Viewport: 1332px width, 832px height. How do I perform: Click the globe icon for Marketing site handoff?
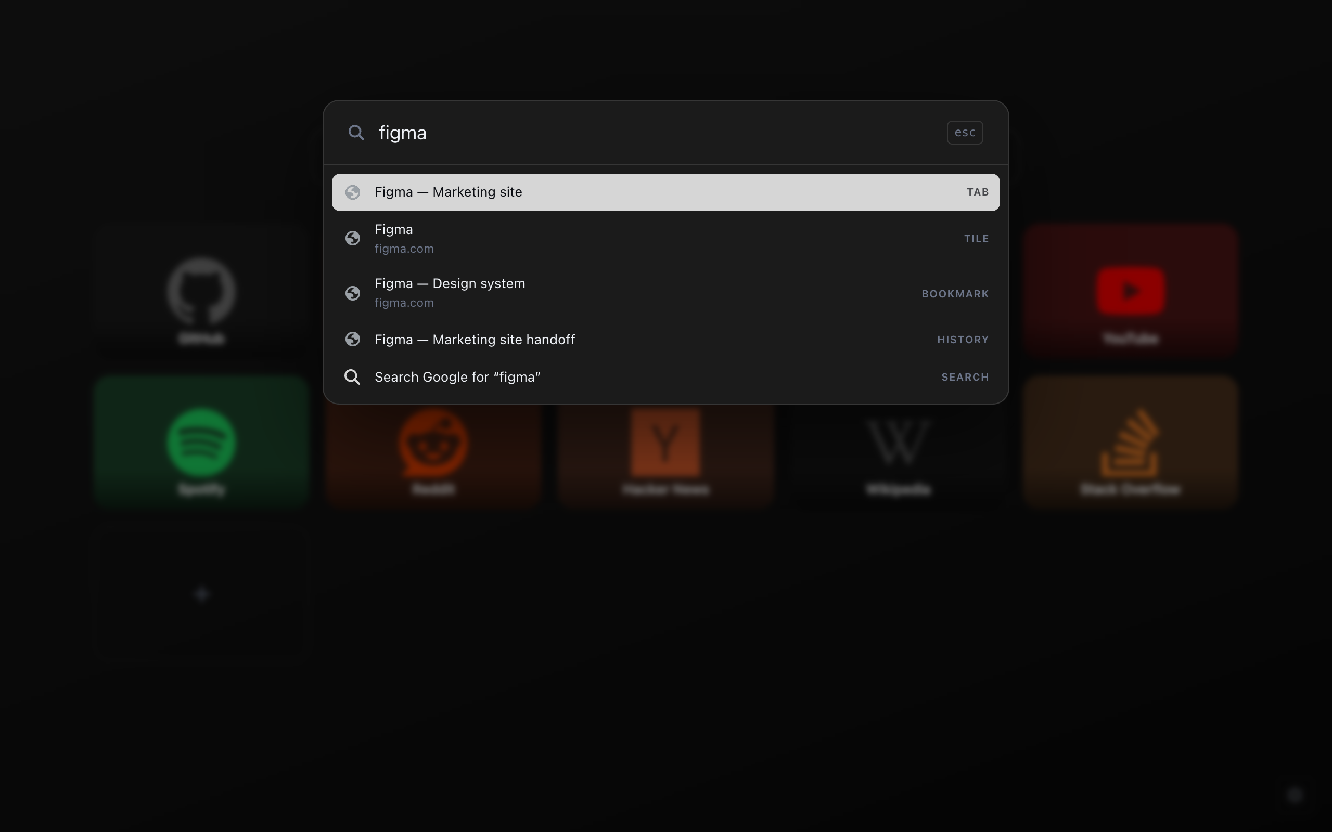tap(352, 340)
